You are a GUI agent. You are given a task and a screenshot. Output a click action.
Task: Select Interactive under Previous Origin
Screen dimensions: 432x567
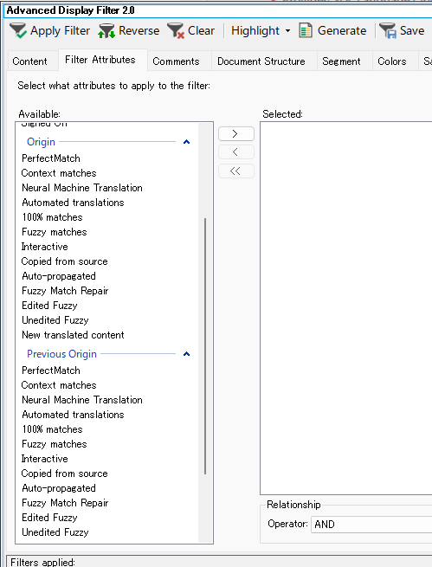(x=44, y=459)
